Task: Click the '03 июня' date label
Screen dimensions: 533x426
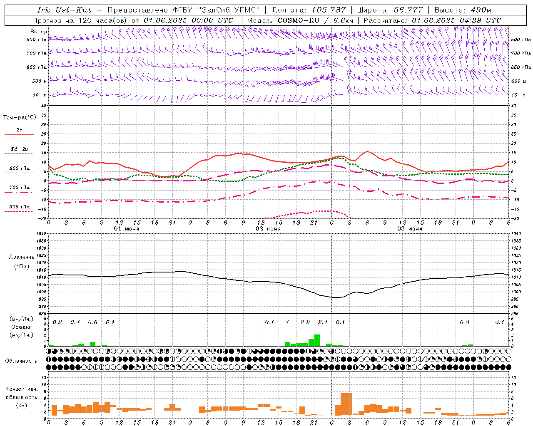Action: point(410,229)
